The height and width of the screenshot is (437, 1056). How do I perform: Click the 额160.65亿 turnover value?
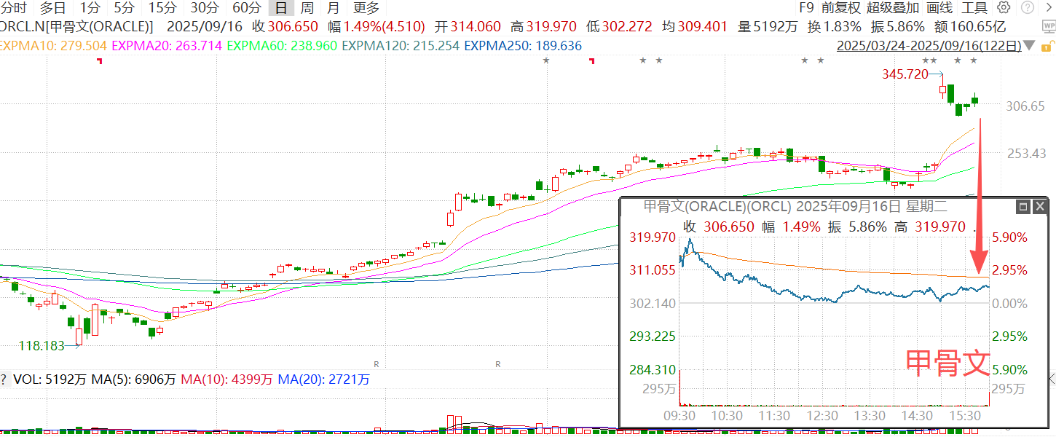point(970,27)
